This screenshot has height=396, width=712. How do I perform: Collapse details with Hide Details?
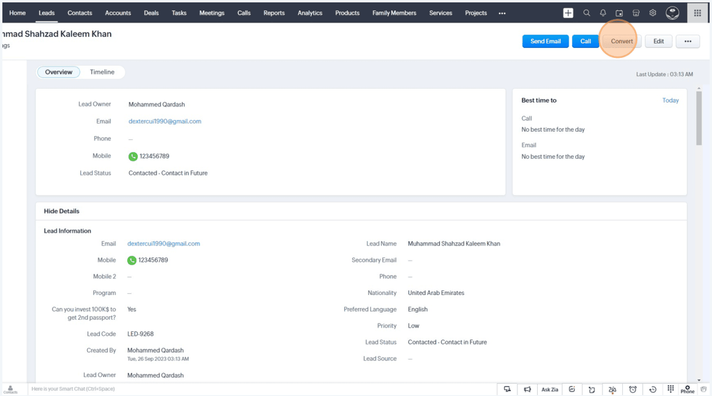click(62, 211)
